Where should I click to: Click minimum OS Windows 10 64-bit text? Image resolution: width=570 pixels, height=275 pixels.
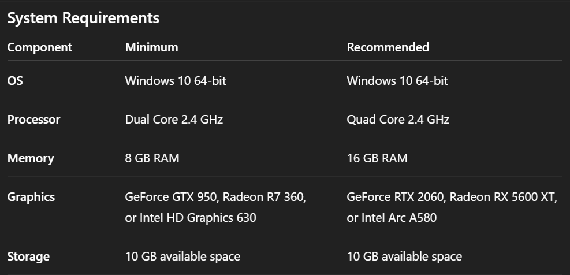(x=176, y=81)
